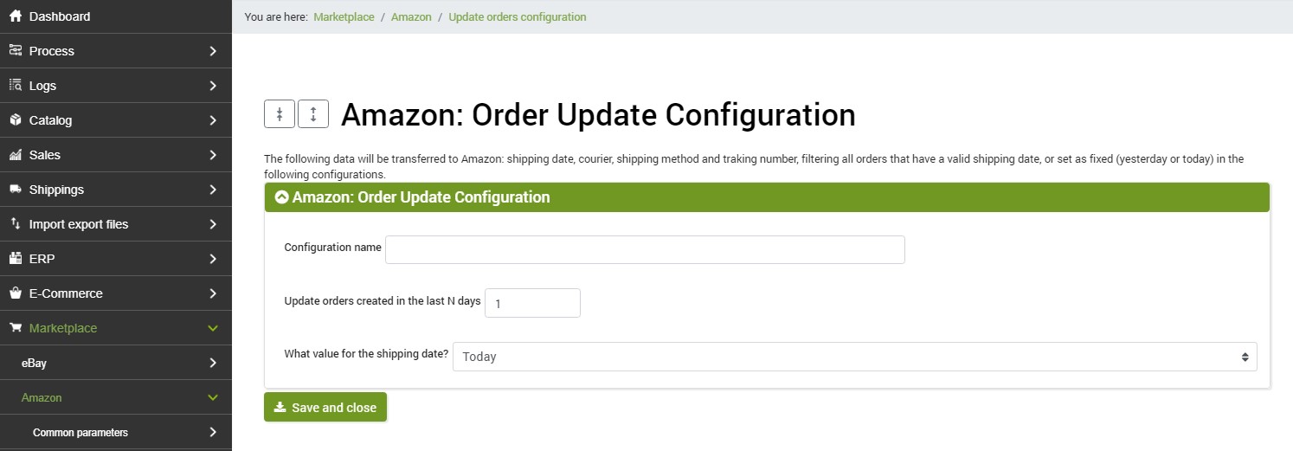This screenshot has height=451, width=1293.
Task: Click the Catalog box icon
Action: tap(15, 120)
